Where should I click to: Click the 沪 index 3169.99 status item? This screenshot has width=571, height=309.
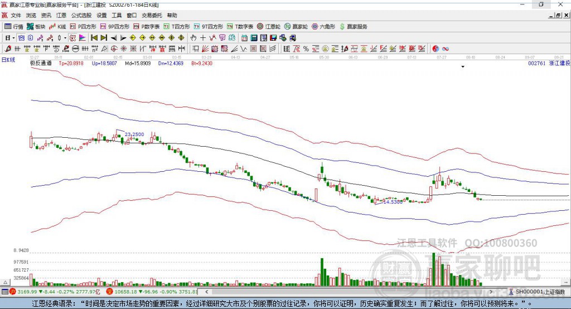(x=55, y=292)
